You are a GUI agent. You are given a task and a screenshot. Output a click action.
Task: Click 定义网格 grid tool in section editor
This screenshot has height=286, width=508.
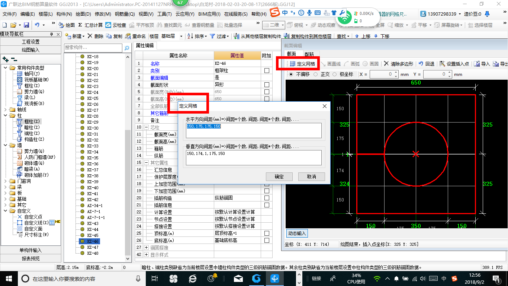click(302, 64)
